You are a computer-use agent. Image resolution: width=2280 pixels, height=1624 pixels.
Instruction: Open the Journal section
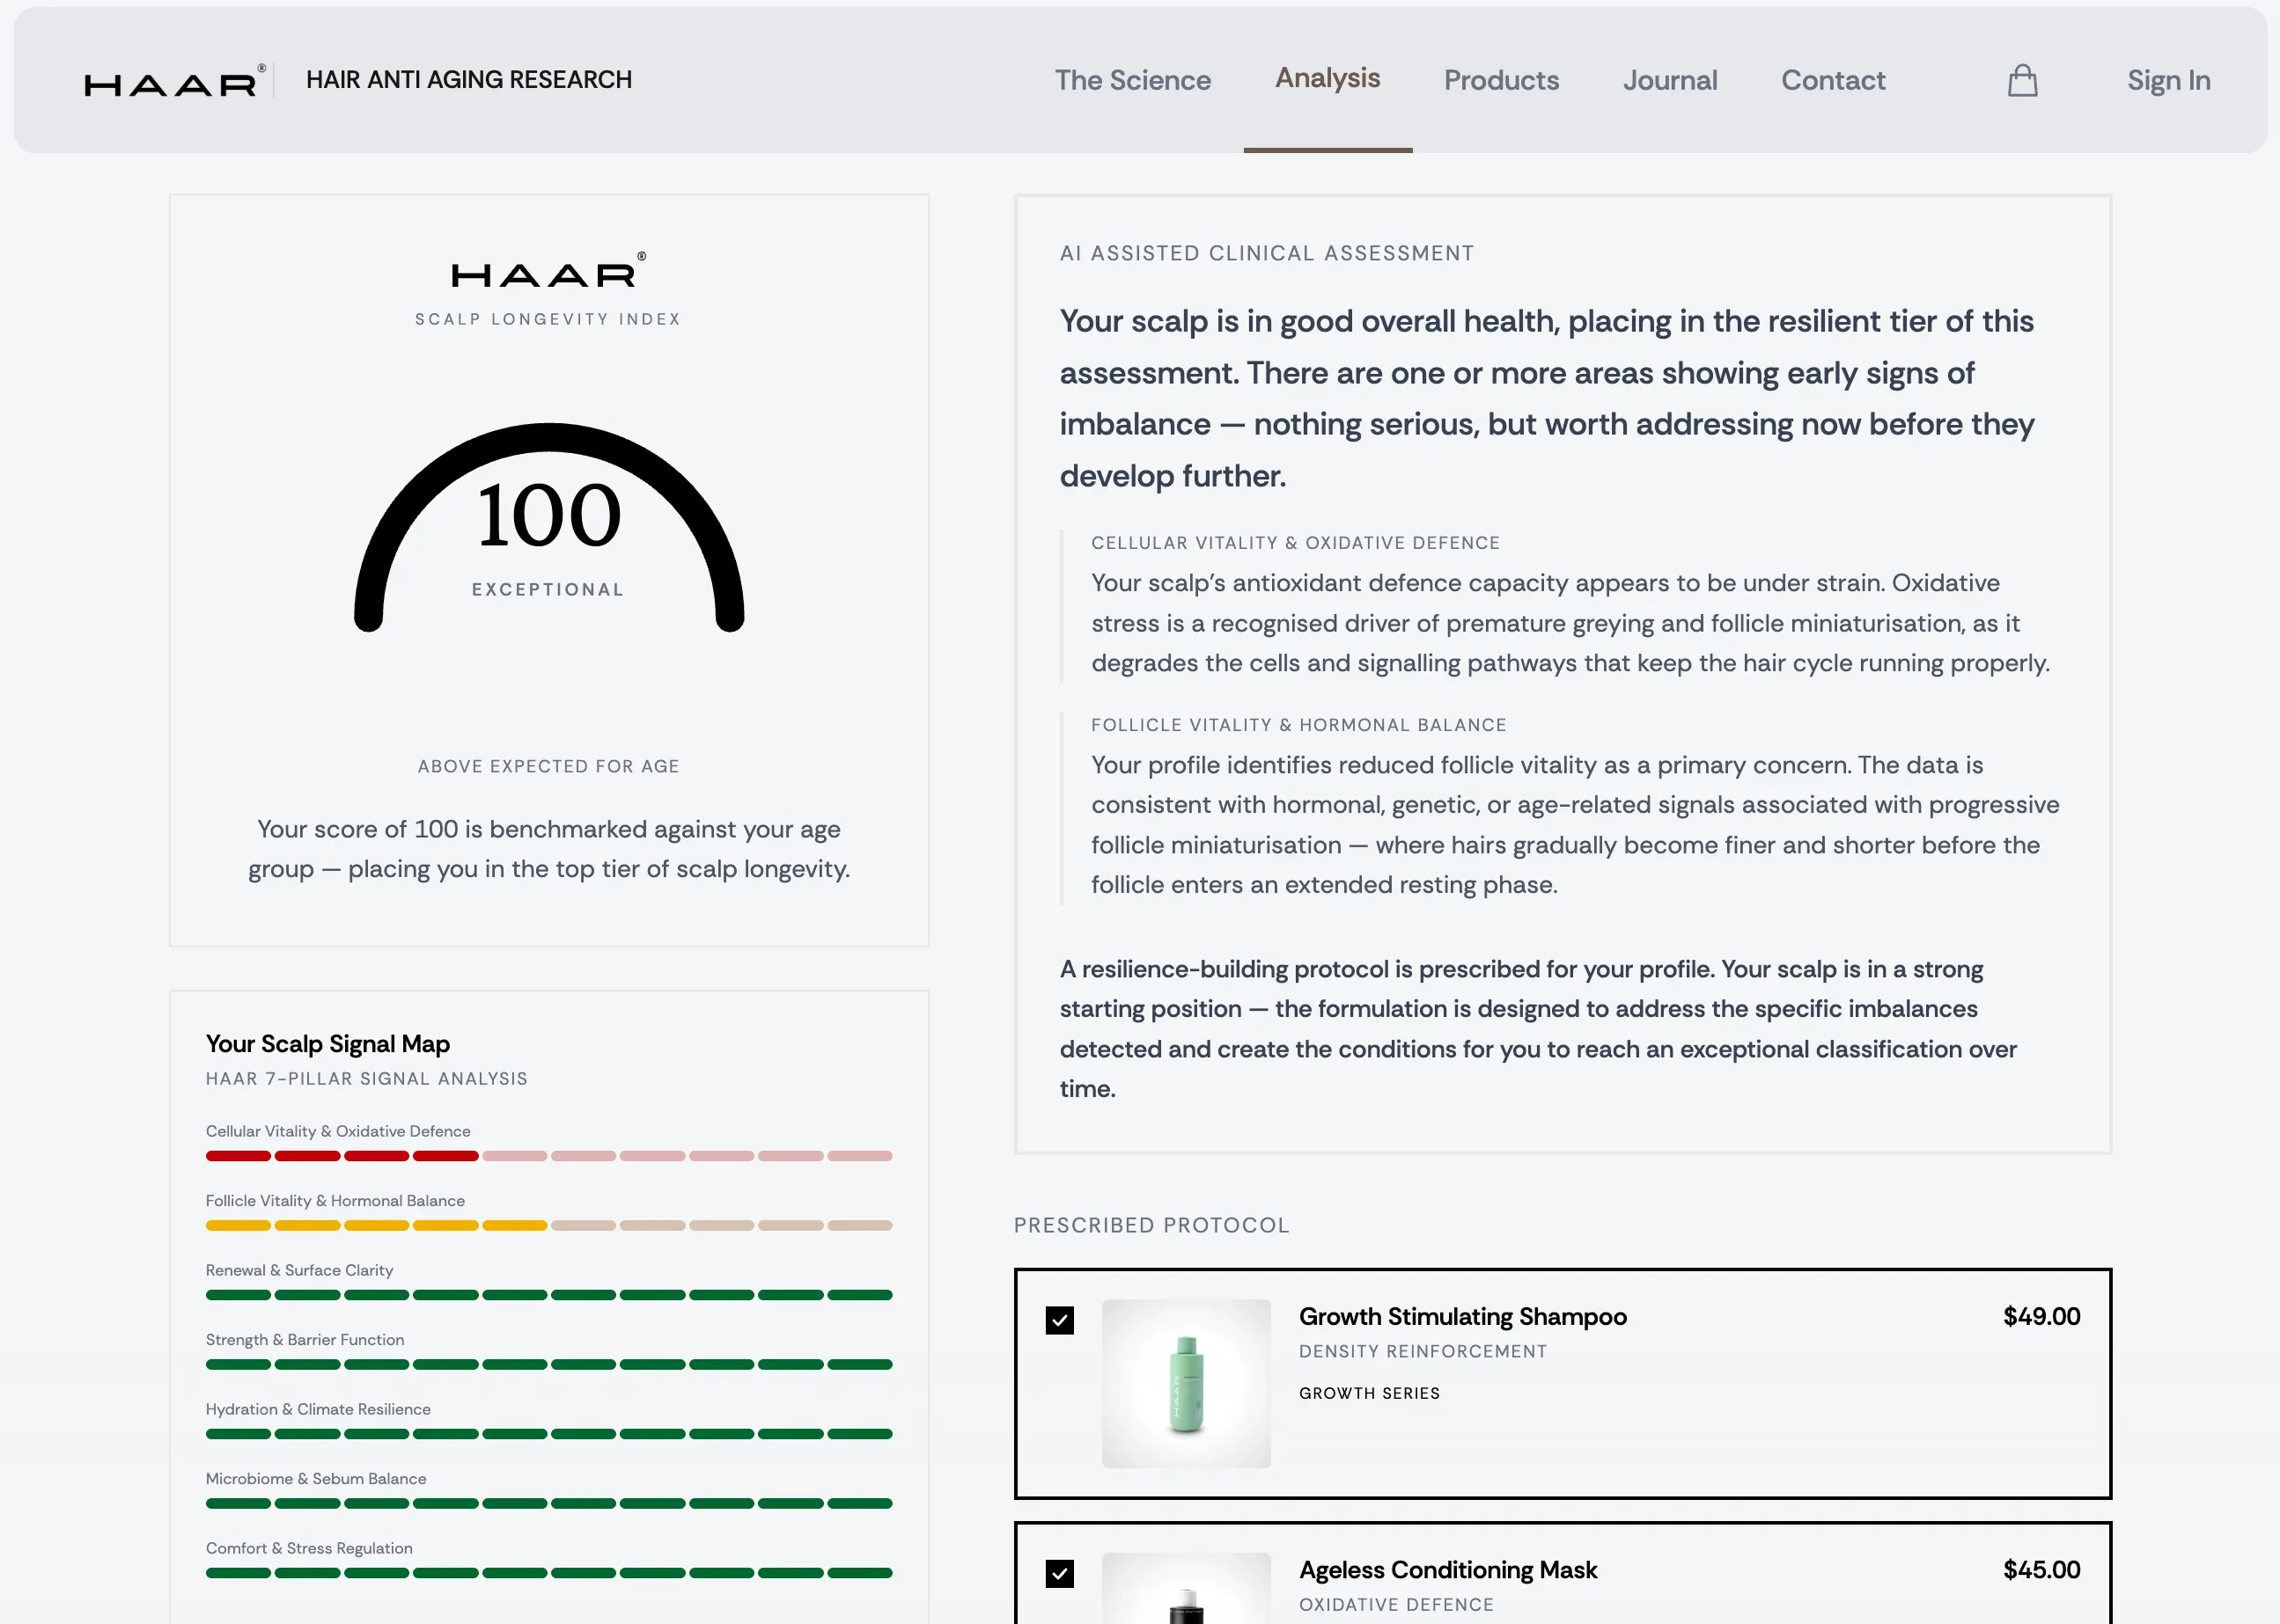1670,80
